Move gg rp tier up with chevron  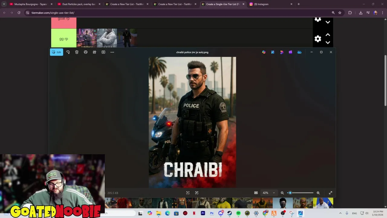328,35
